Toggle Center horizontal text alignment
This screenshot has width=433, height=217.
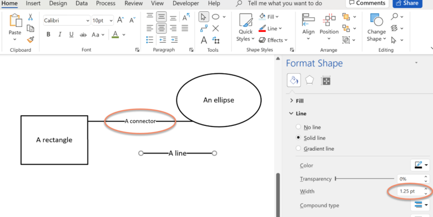click(x=161, y=28)
